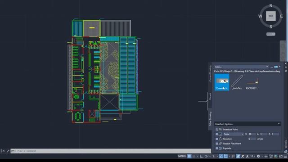The width and height of the screenshot is (288, 162).
Task: Open workspace switching gear icon
Action: pyautogui.click(x=258, y=156)
